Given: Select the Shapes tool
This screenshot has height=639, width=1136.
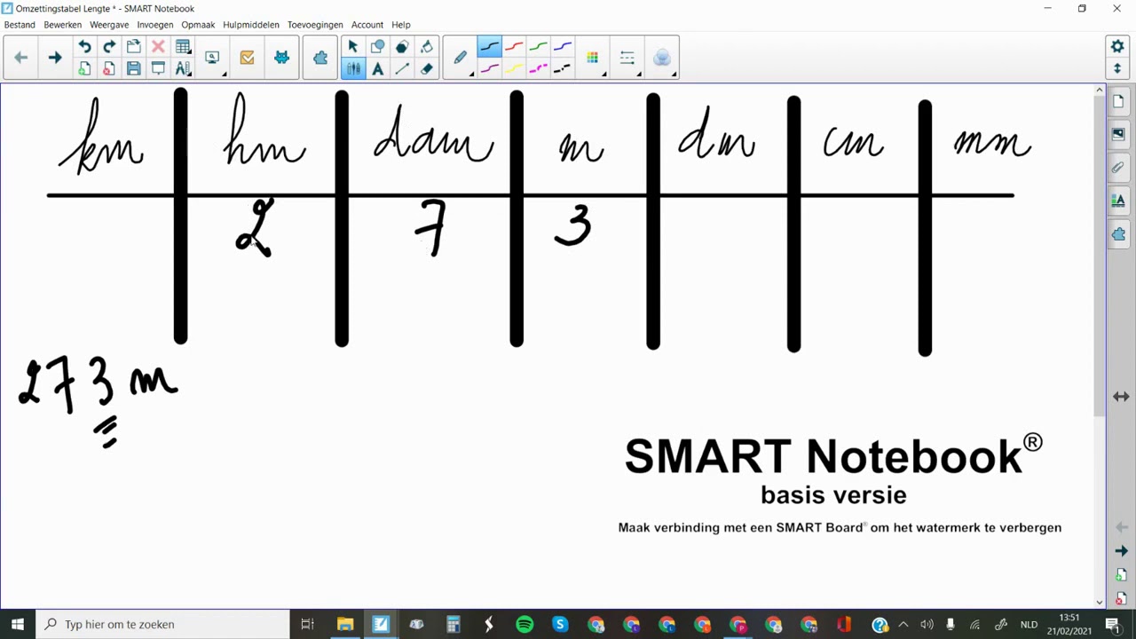Looking at the screenshot, I should click(x=377, y=47).
